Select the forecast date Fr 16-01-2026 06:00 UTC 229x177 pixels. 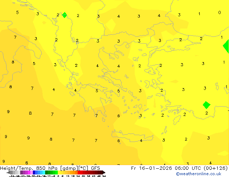[167, 168]
